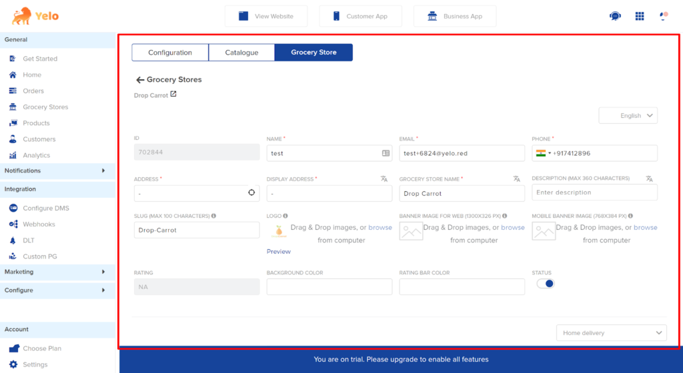Click translate icon beside Description field

[x=649, y=179]
